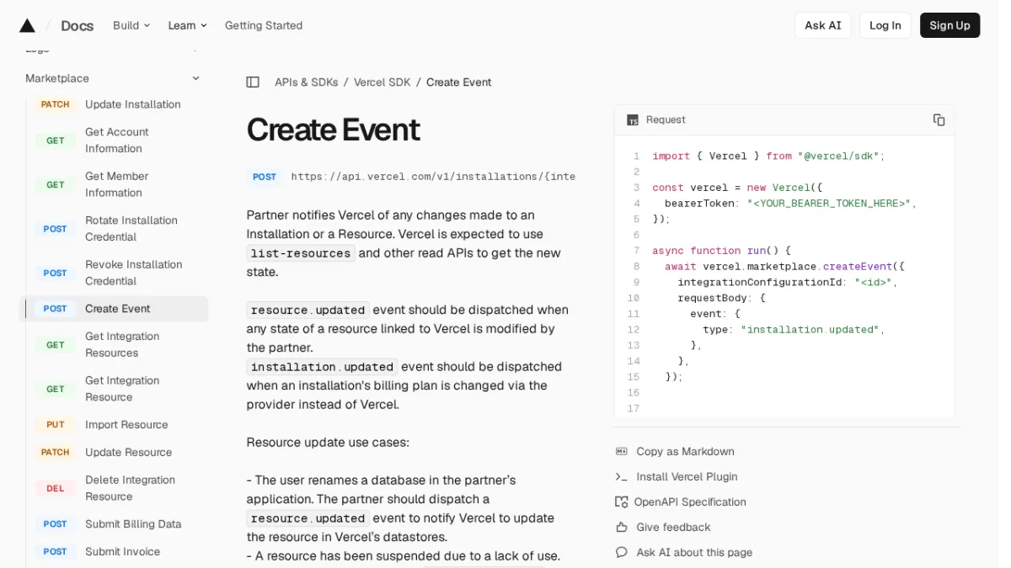Go to Vercel SDK breadcrumb
The height and width of the screenshot is (568, 1011).
pos(382,82)
